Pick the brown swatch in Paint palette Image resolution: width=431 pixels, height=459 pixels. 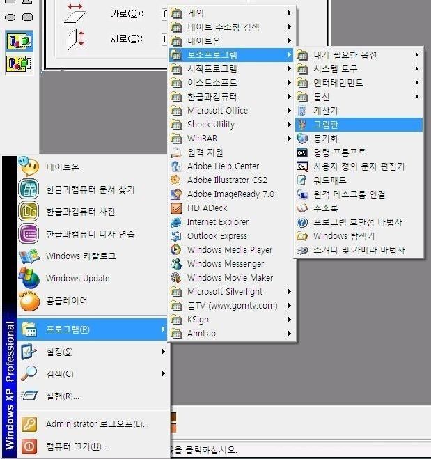[173, 417]
